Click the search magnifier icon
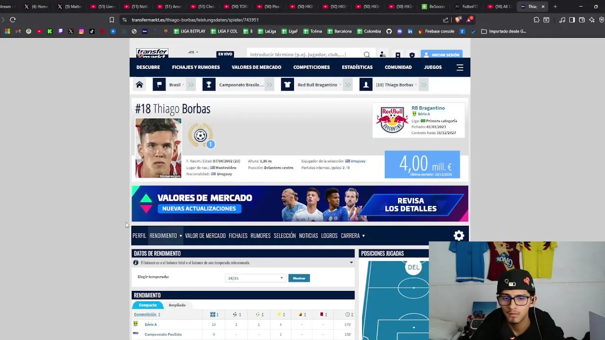605x340 pixels. [x=367, y=55]
